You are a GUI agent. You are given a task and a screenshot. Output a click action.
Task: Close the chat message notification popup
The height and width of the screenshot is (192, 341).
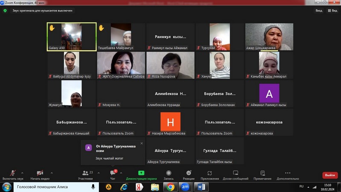pos(142,143)
